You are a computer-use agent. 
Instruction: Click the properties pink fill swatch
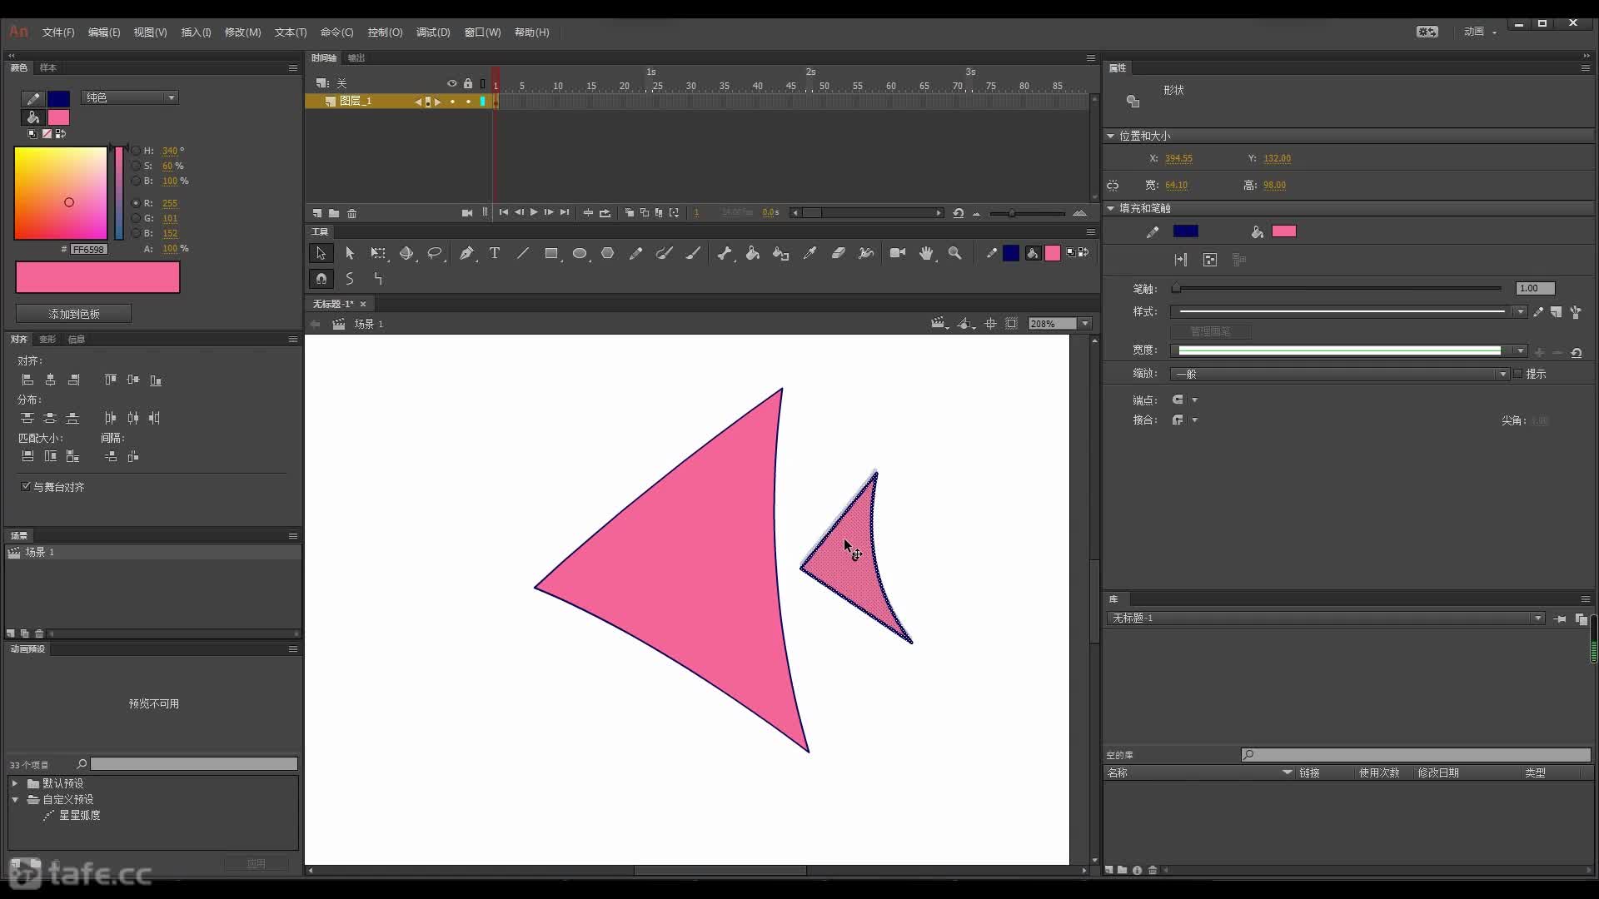coord(1283,231)
